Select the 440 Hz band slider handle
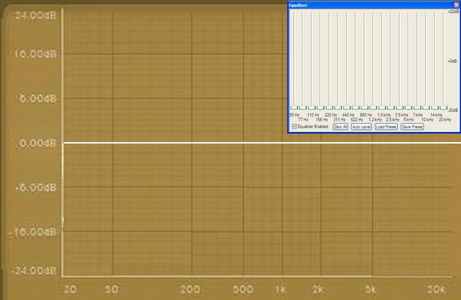This screenshot has width=461, height=300. (x=348, y=108)
